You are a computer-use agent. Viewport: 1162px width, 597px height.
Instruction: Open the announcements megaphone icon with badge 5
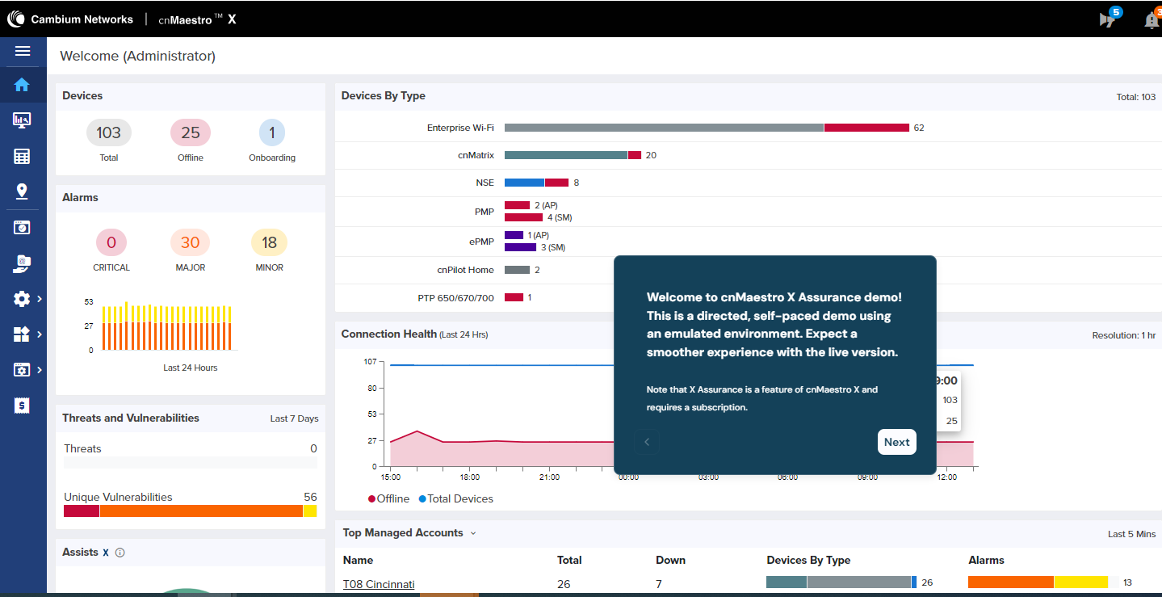pos(1107,19)
